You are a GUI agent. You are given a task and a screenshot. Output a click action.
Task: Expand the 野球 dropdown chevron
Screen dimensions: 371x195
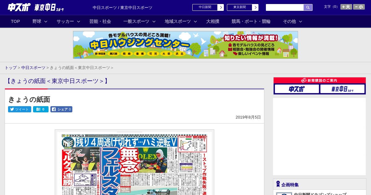[x=46, y=21]
